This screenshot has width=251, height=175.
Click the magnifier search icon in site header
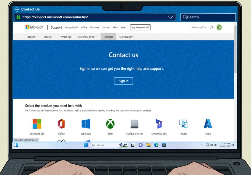[x=211, y=27]
